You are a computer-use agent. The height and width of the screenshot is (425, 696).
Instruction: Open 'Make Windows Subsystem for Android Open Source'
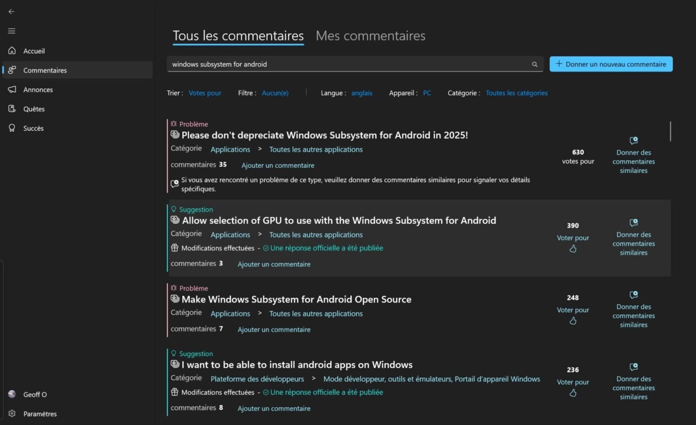click(x=296, y=299)
